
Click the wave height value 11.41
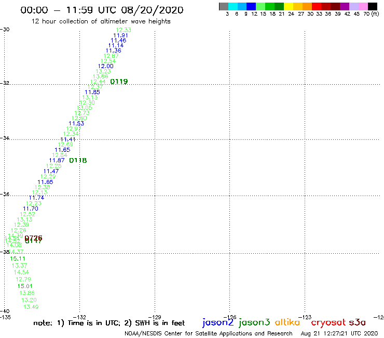pyautogui.click(x=68, y=139)
